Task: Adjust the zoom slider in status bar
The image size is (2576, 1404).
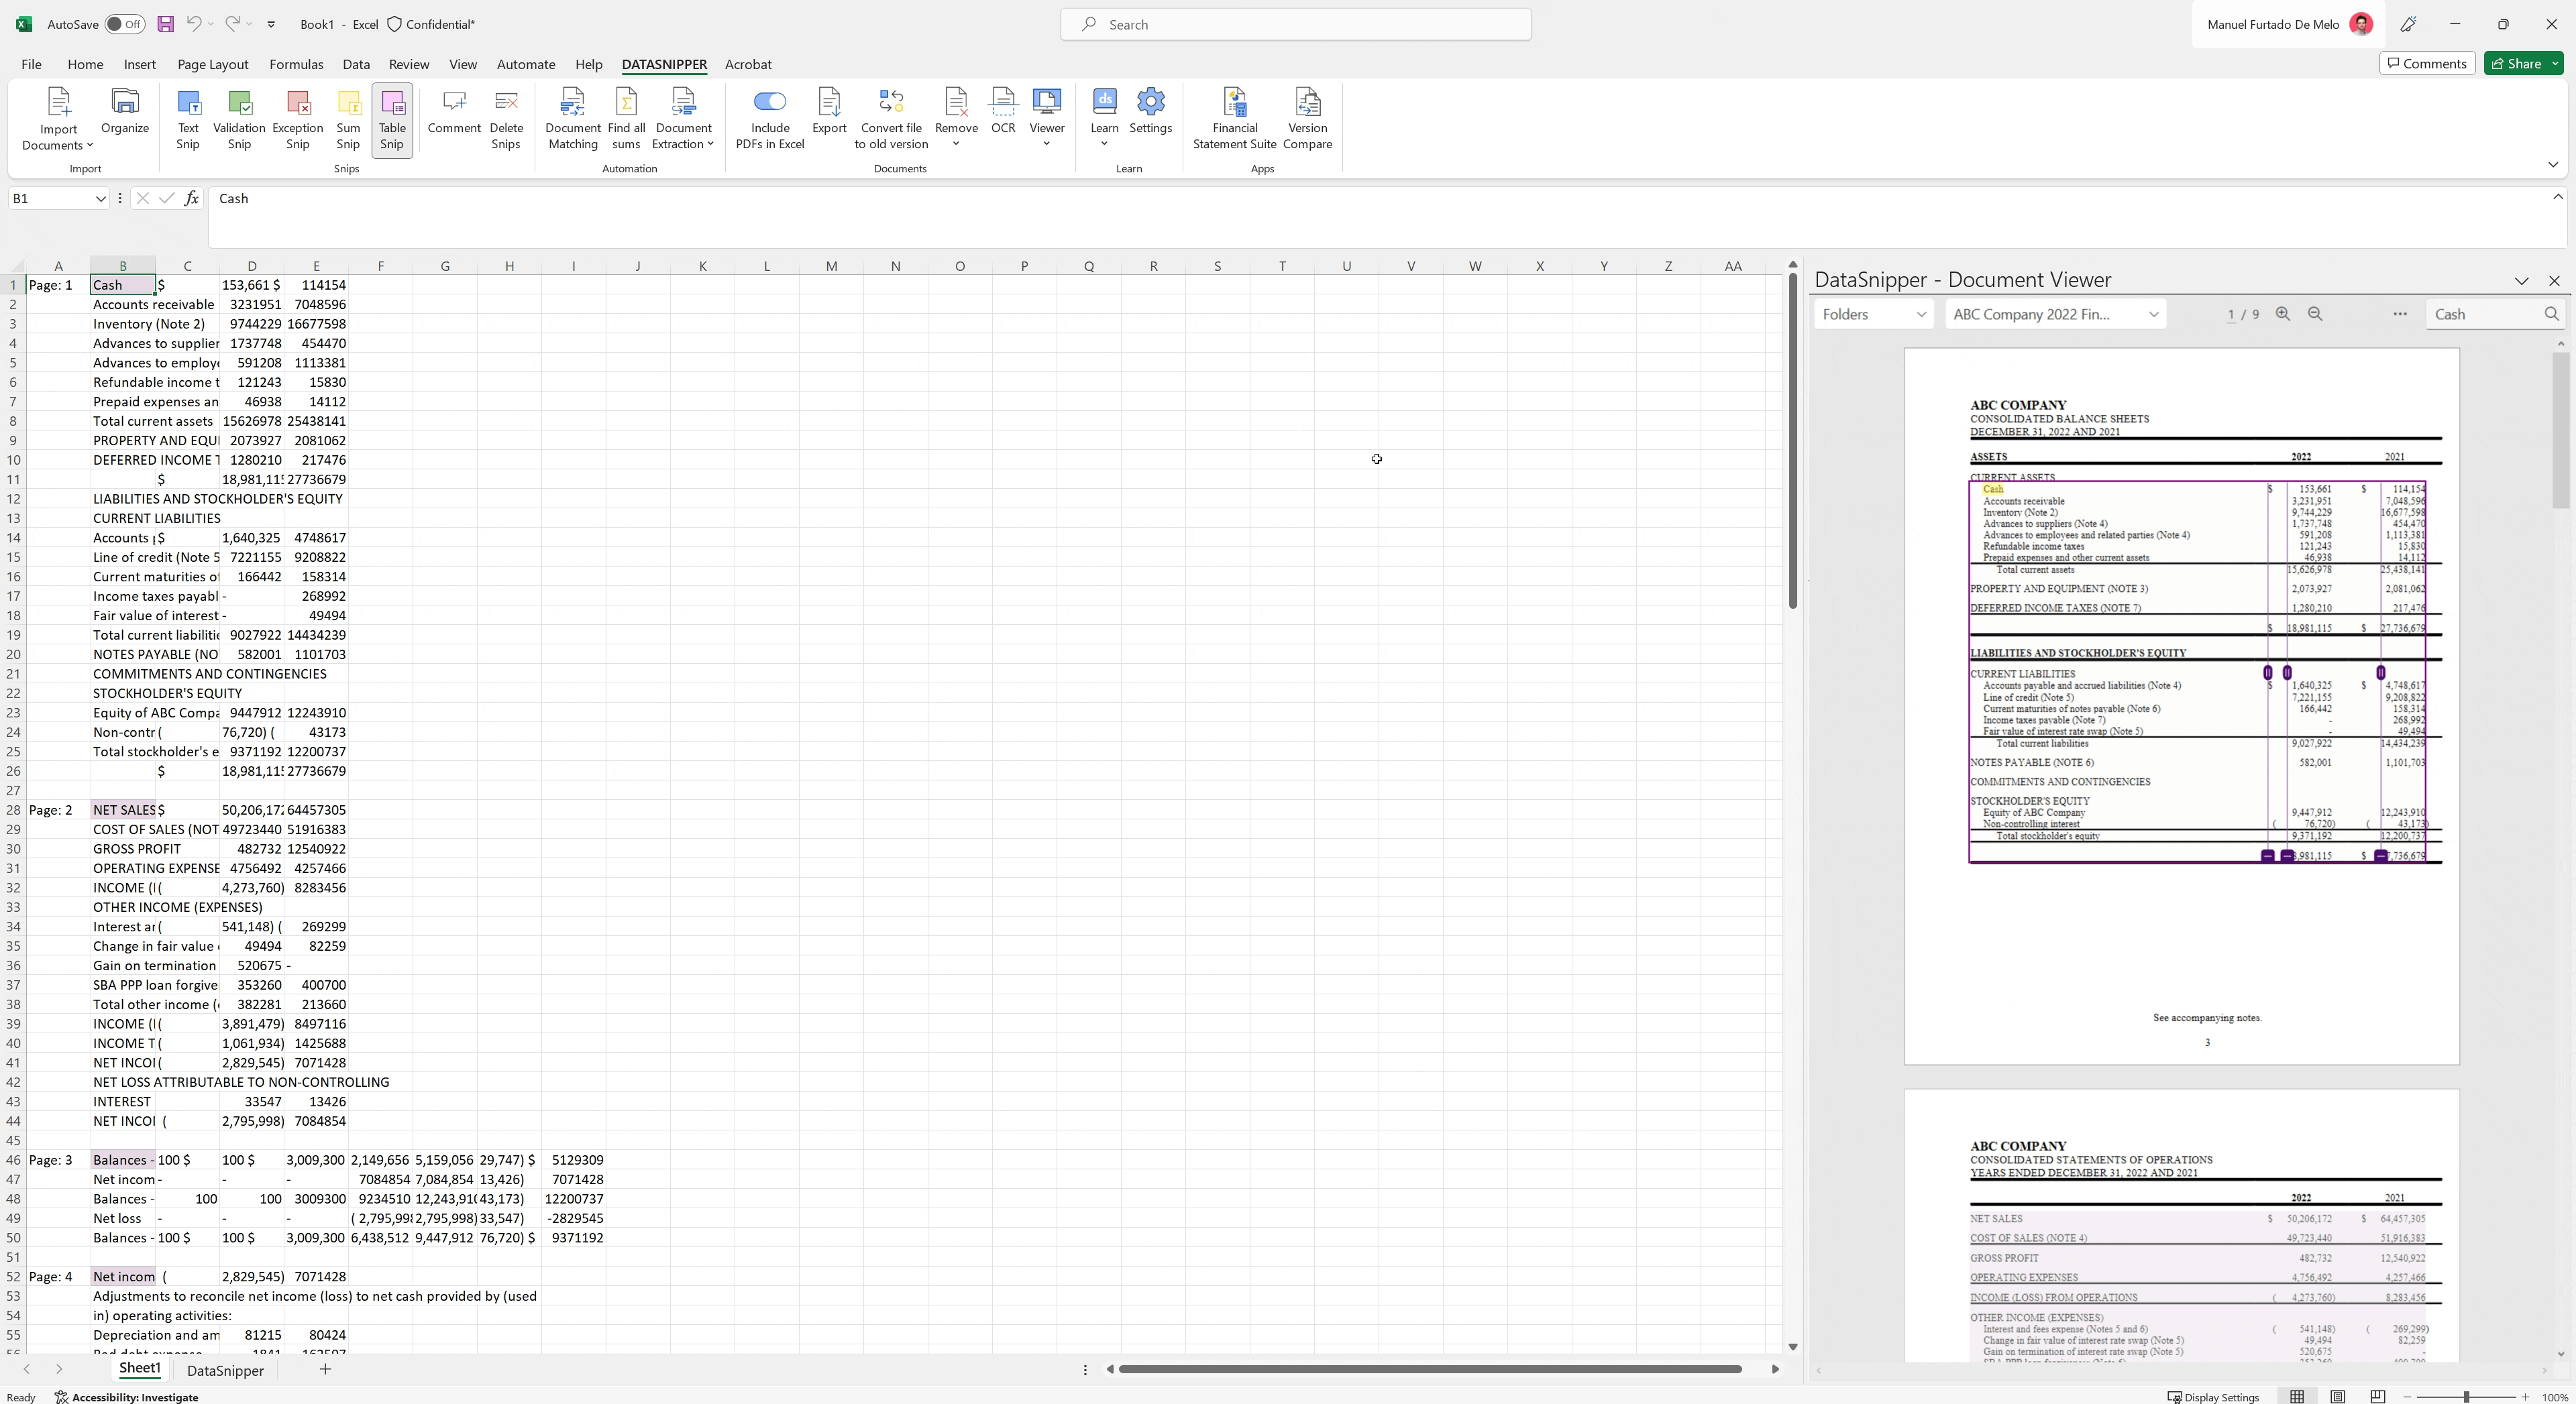Action: point(2466,1397)
